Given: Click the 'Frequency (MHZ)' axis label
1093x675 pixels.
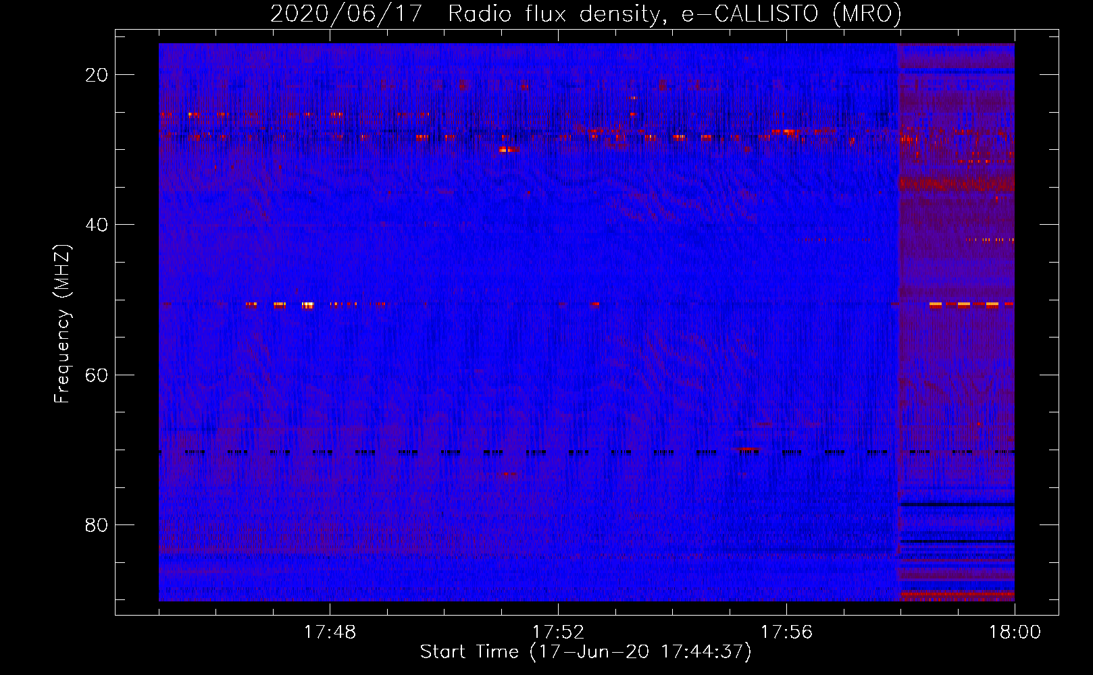Looking at the screenshot, I should click(62, 324).
